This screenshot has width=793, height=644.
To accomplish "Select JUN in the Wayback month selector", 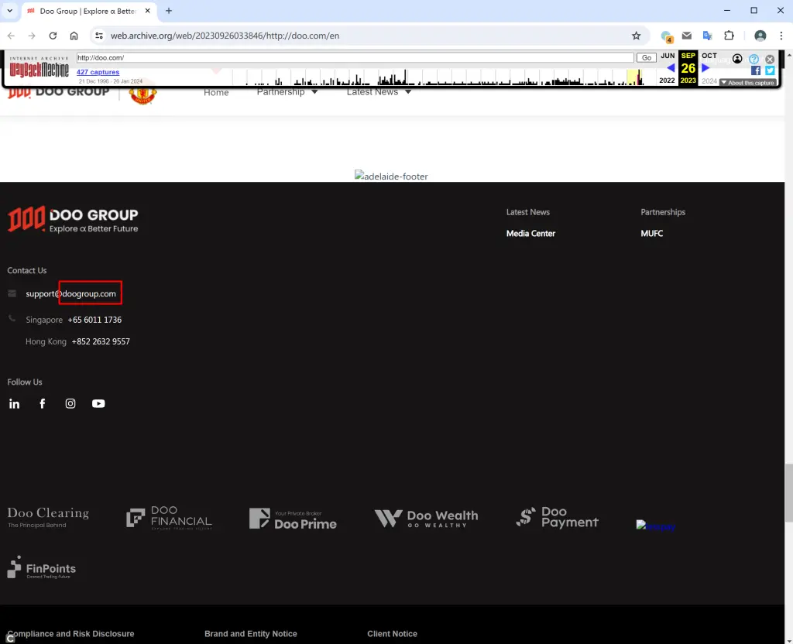I will point(668,56).
